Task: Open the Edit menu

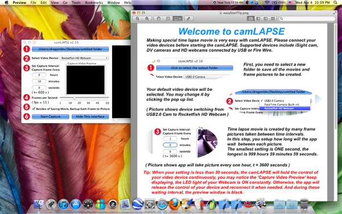Action: 44,3
